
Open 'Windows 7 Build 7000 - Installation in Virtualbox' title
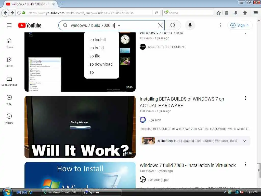click(x=188, y=165)
